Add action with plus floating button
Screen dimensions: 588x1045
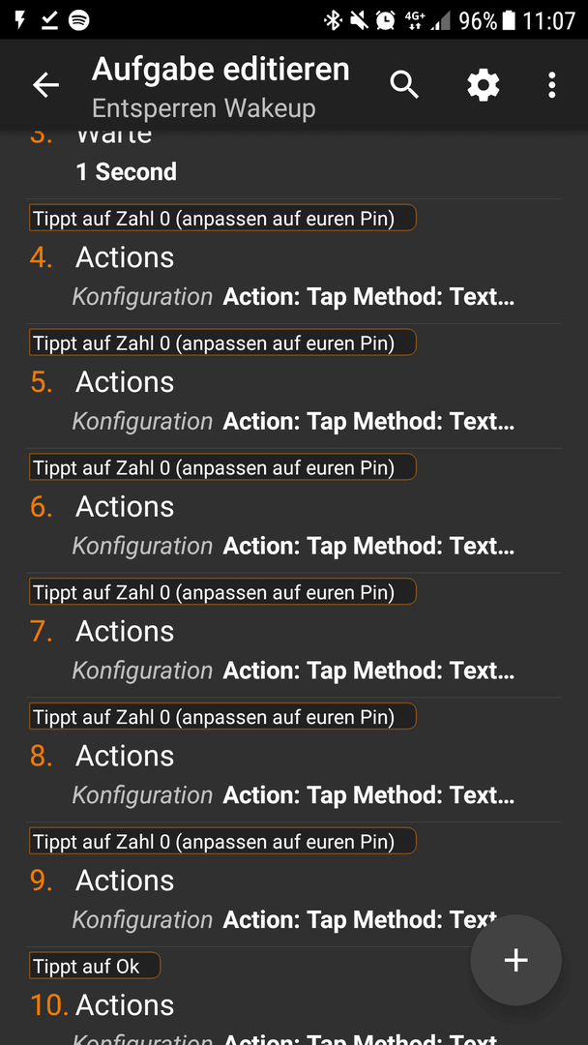coord(516,960)
